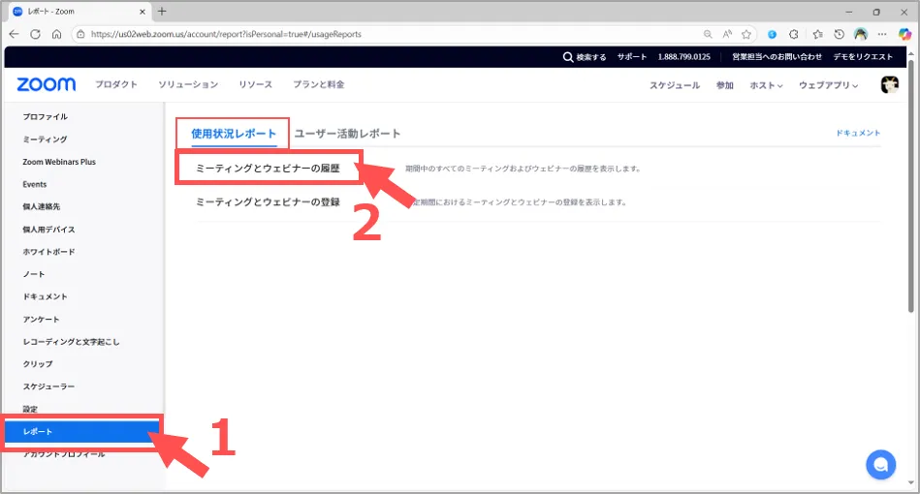920x494 pixels.
Task: Open ミーティングとウェビナーの履歴 report link
Action: (x=268, y=169)
